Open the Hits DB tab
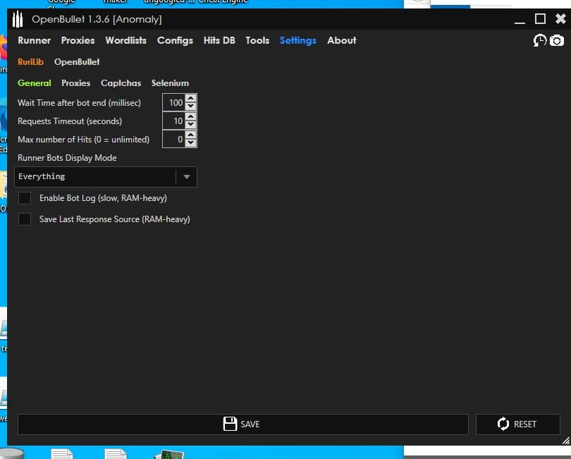The height and width of the screenshot is (459, 571). 219,40
